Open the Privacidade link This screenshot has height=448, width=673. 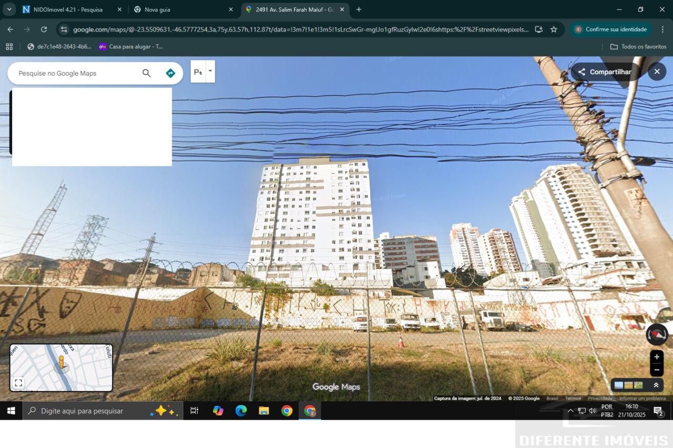(x=600, y=399)
